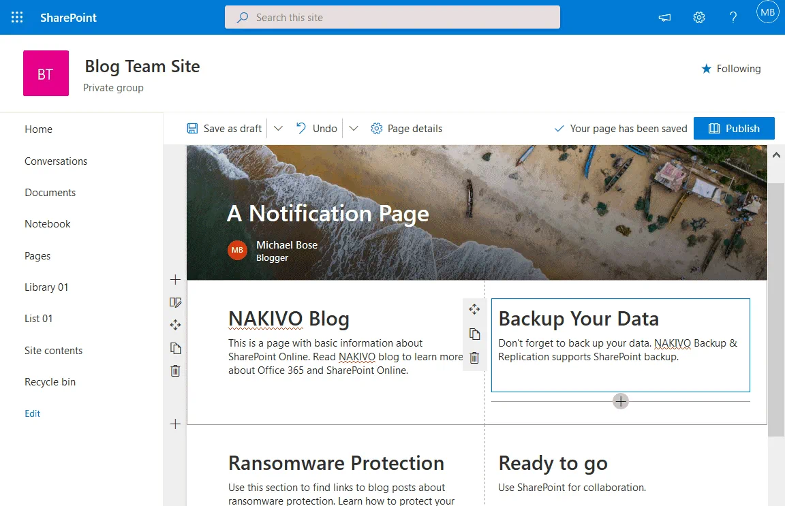Delete section using the left-edge trash icon
This screenshot has height=506, width=785.
(175, 371)
